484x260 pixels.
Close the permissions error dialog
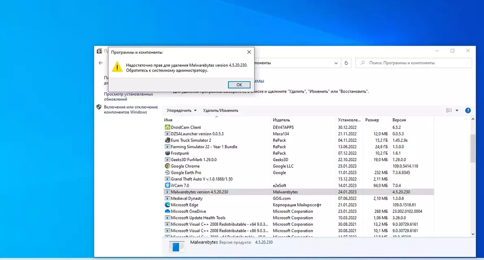click(x=249, y=52)
